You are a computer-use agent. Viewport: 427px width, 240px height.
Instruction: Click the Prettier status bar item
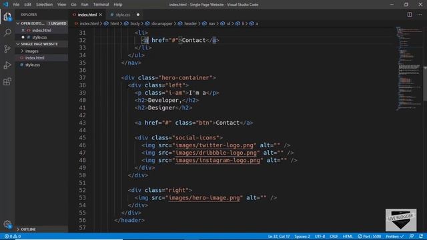pos(394,237)
